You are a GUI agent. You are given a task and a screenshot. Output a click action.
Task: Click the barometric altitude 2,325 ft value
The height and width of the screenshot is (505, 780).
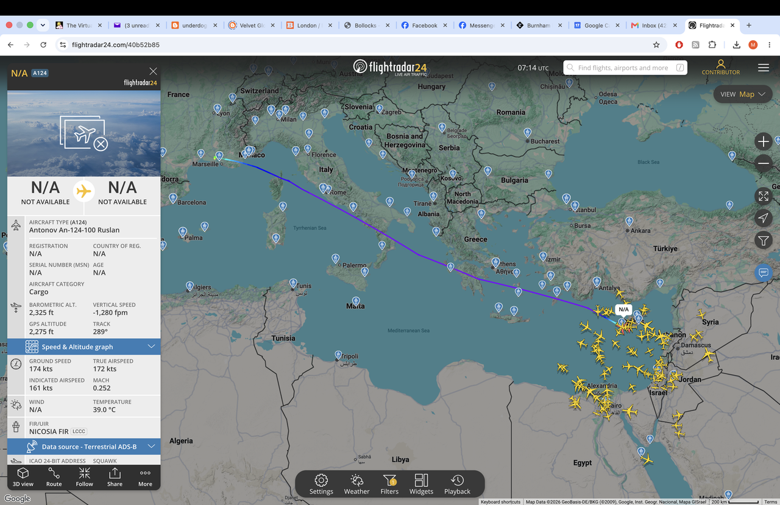pos(41,313)
